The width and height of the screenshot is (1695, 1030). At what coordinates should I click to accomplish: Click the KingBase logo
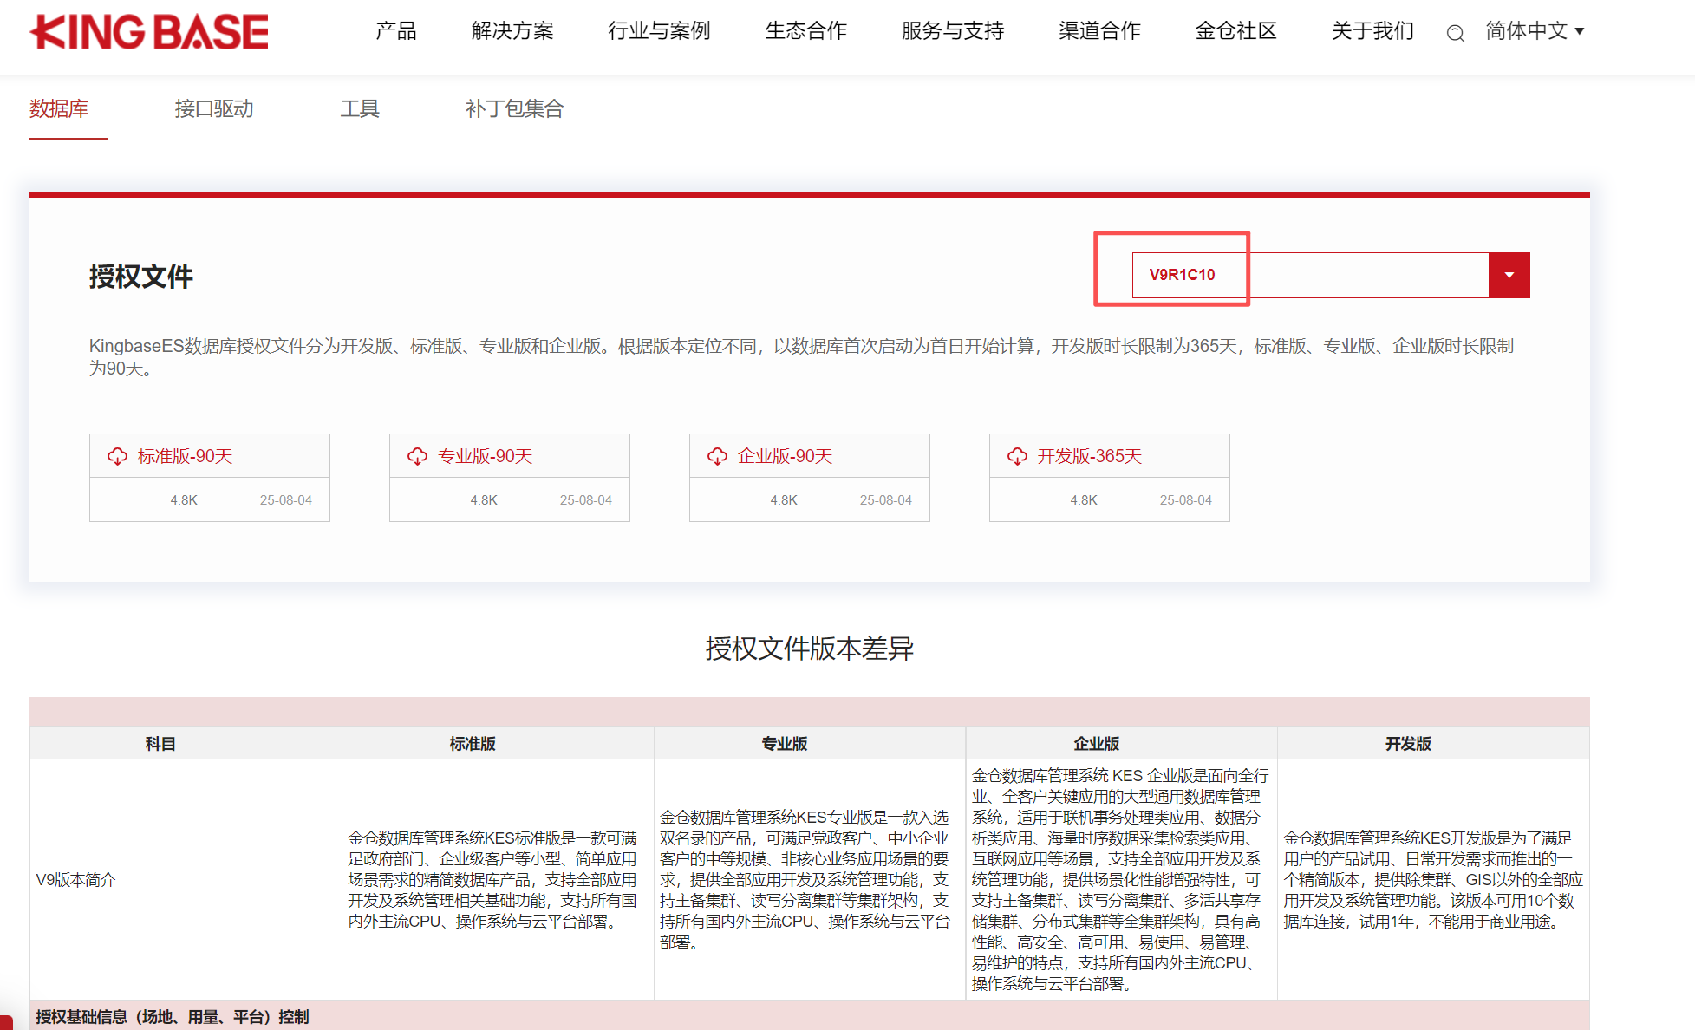point(149,32)
